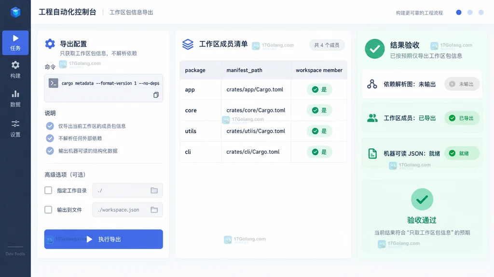Click crates/app/Cargo.toml path

(255, 89)
